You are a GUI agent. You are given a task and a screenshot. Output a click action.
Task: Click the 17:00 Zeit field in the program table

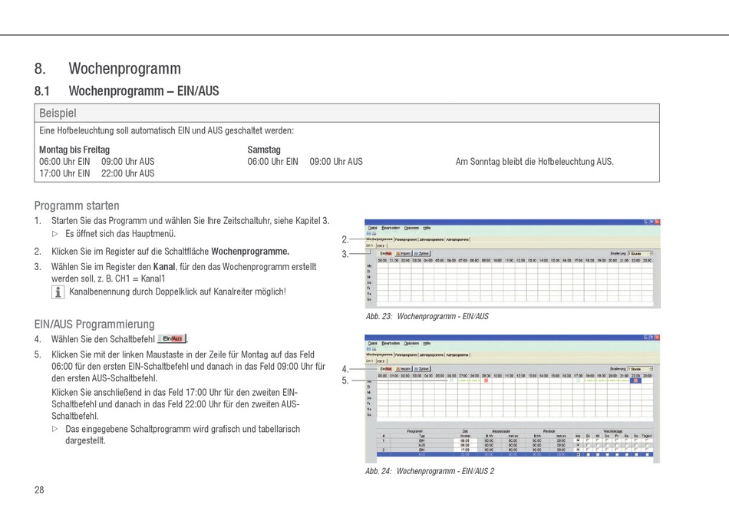click(465, 450)
